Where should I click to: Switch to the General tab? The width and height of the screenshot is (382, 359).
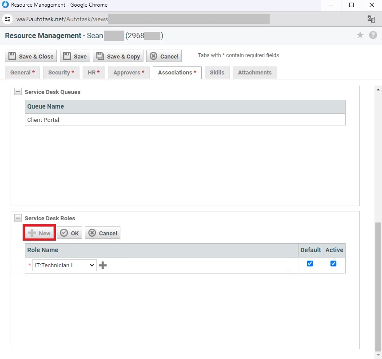click(22, 73)
